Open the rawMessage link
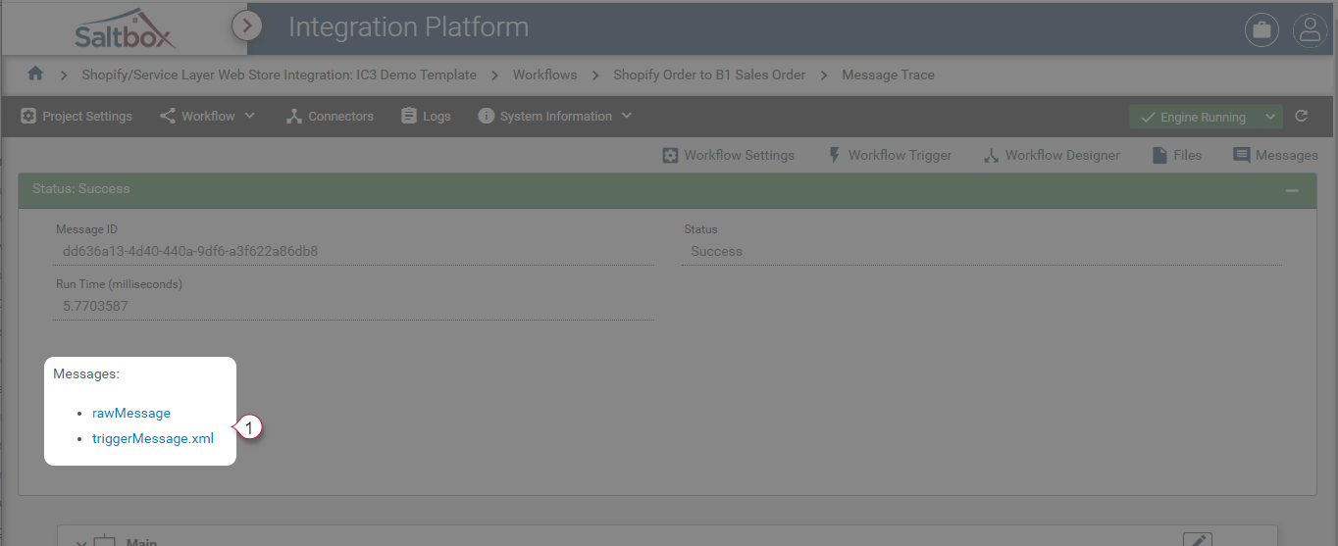The image size is (1338, 546). [131, 413]
